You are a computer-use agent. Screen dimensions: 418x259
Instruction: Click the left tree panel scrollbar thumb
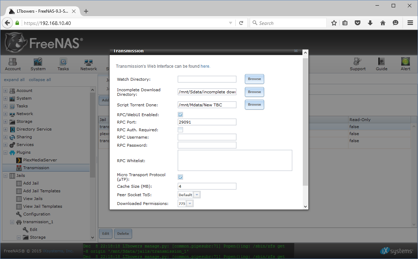92,135
